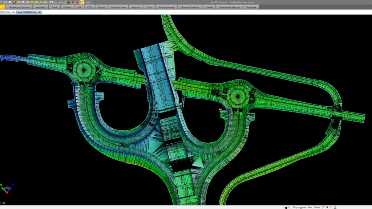Click the red flag icon in status bar
Image resolution: width=372 pixels, height=209 pixels.
coord(323,207)
